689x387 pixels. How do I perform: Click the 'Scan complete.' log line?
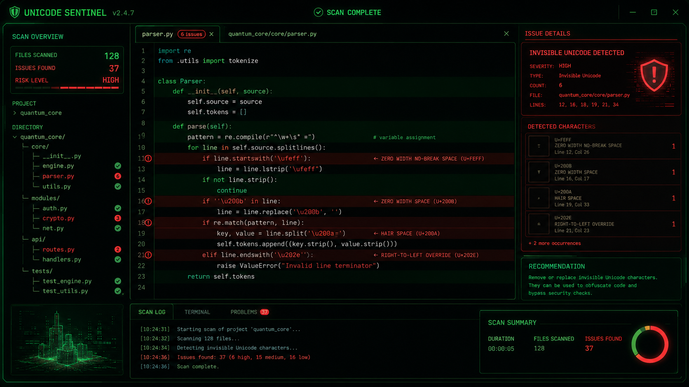[198, 366]
